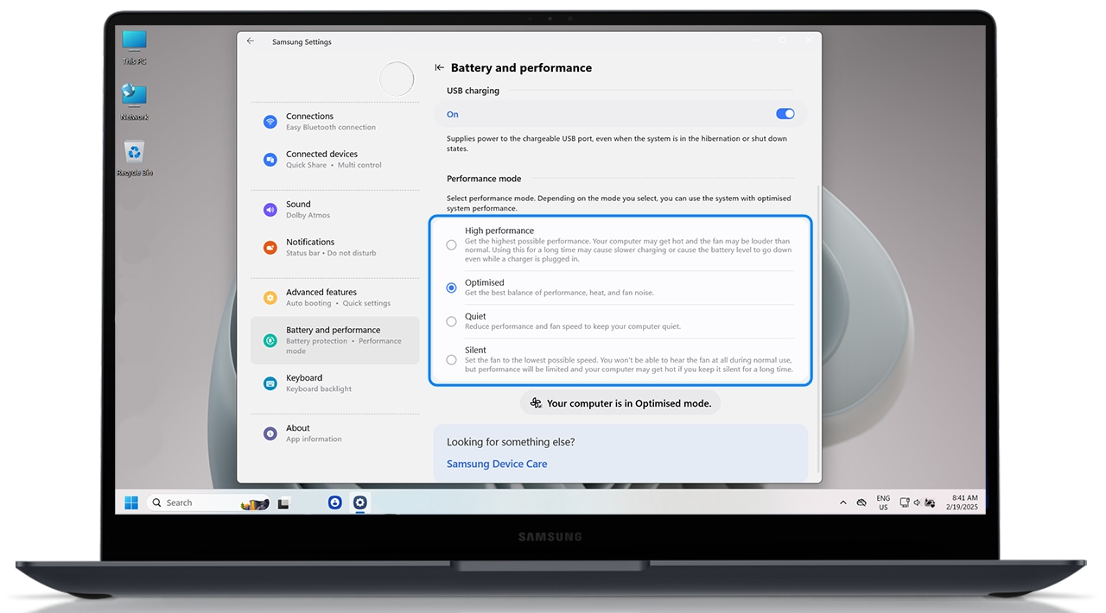Go to the Notifications category

335,248
